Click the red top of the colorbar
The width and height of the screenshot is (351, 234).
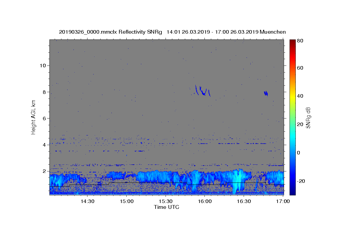(x=292, y=42)
